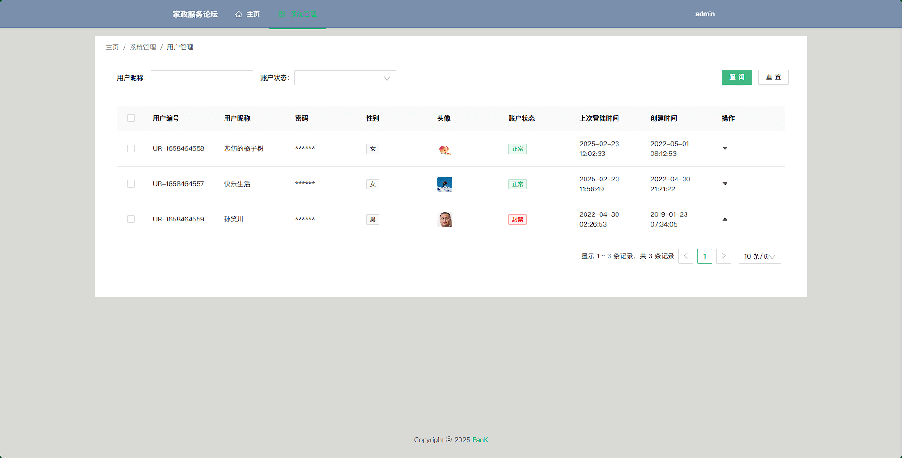
Task: Expand the action arrow for 悲伤的橘子树
Action: (725, 148)
